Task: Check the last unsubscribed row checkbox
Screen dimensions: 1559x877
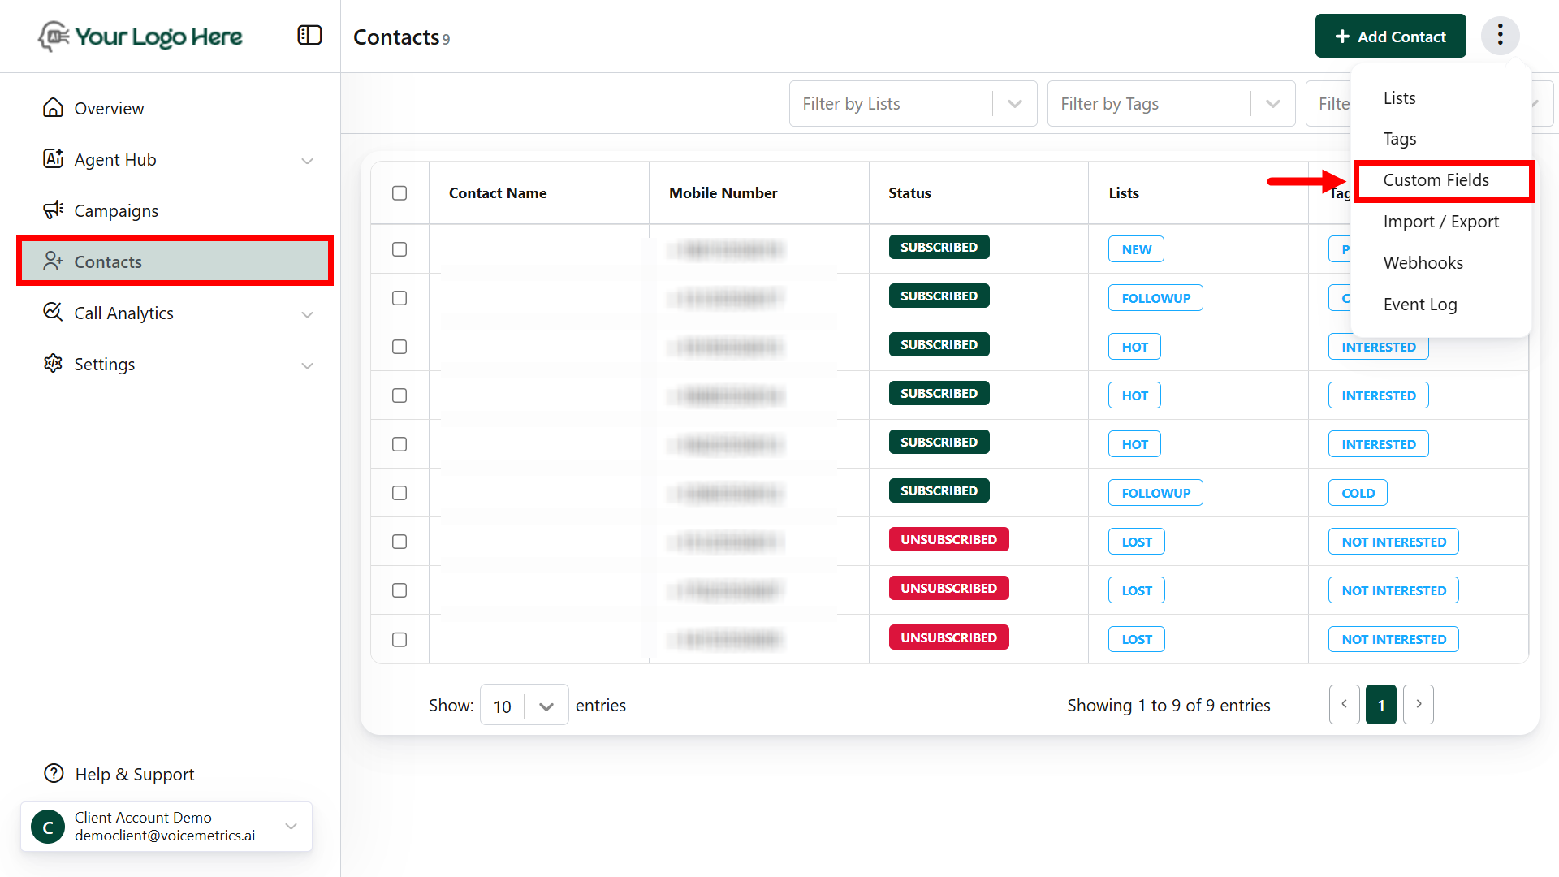Action: [399, 640]
